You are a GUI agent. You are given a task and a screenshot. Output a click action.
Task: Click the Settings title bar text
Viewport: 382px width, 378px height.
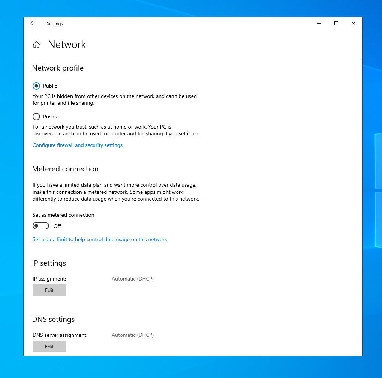click(x=55, y=24)
